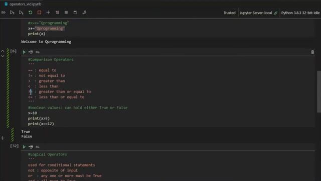Click the 'not : opposite of input' line
The image size is (321, 181).
pyautogui.click(x=53, y=170)
